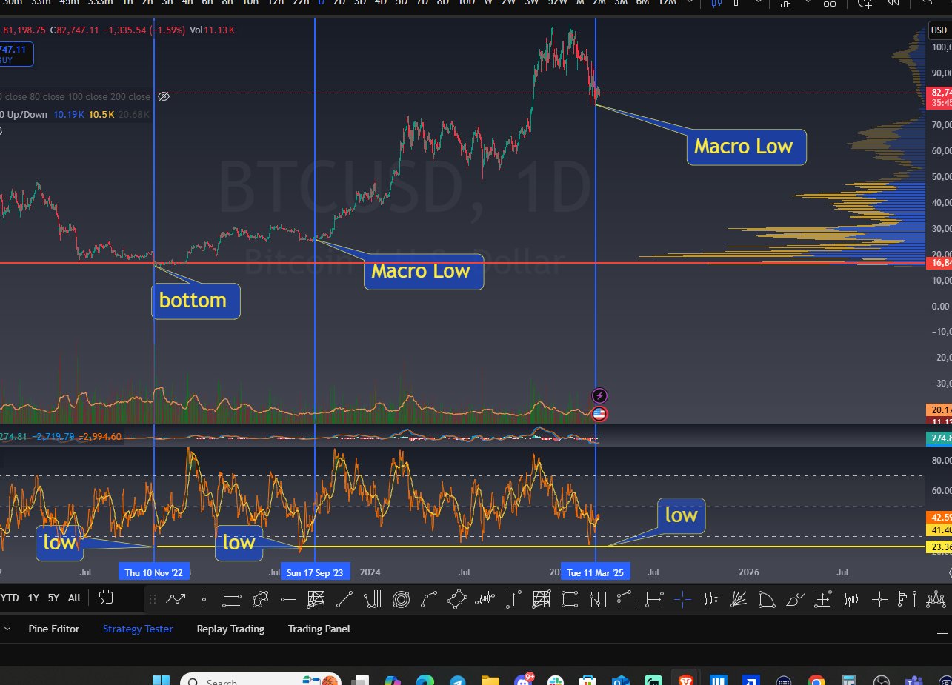
Task: Select the Brush drawing tool
Action: (x=795, y=599)
